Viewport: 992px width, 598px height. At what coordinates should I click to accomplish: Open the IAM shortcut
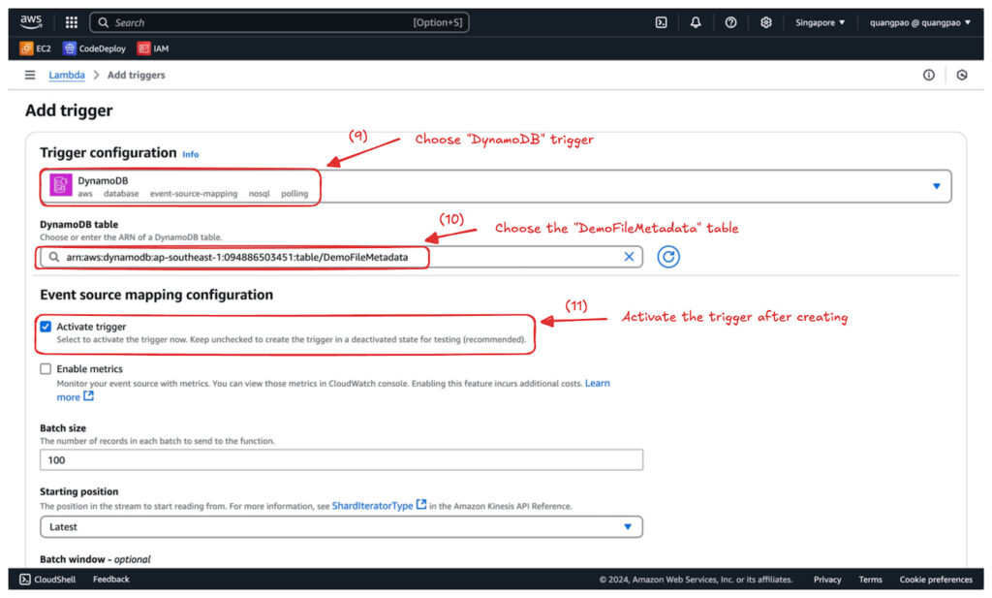pos(153,48)
